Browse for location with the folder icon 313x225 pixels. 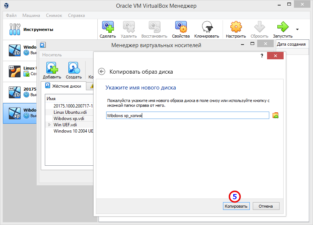(x=276, y=116)
